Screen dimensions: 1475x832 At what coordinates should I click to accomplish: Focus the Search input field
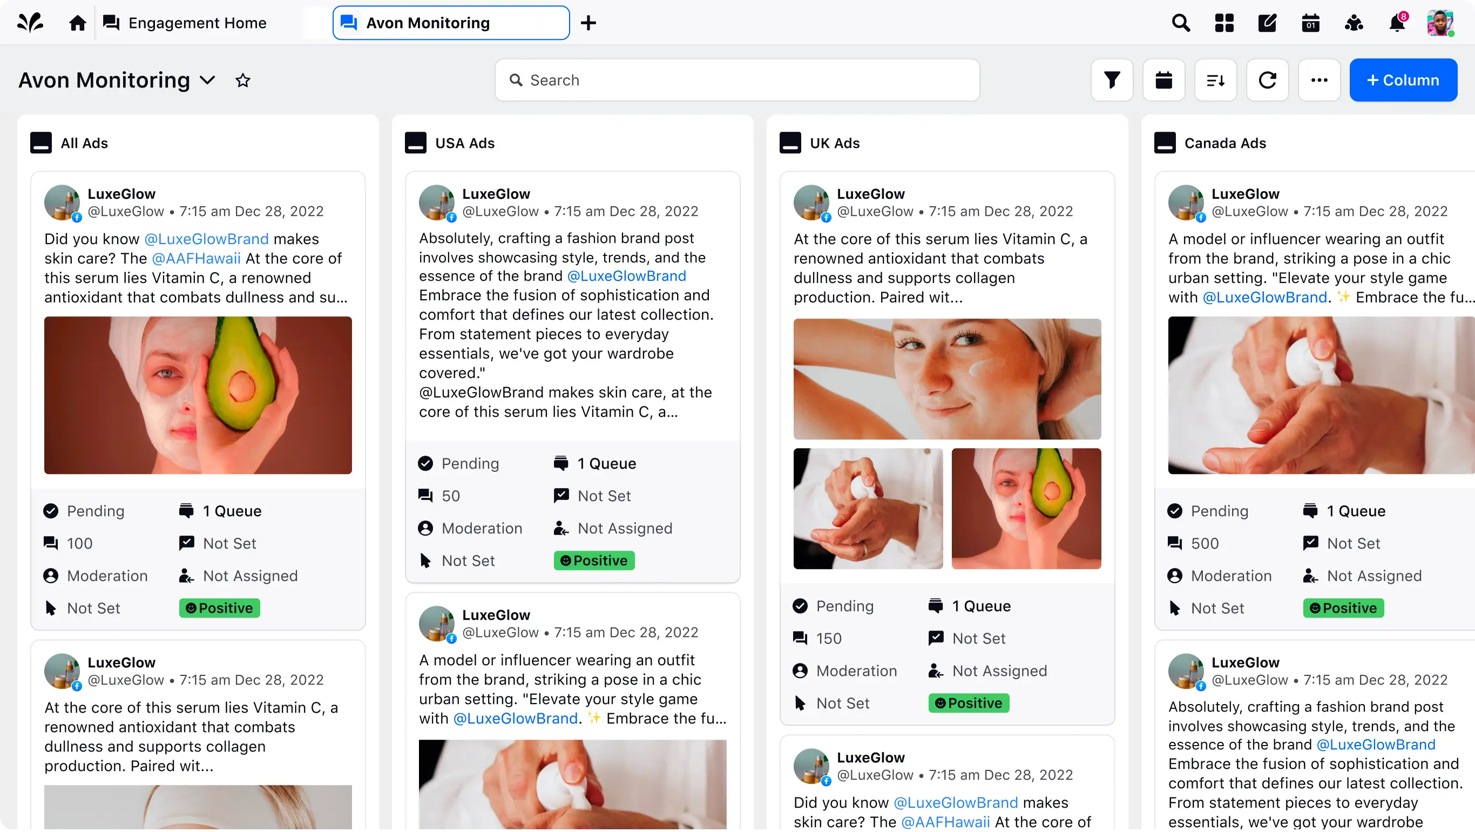(737, 80)
